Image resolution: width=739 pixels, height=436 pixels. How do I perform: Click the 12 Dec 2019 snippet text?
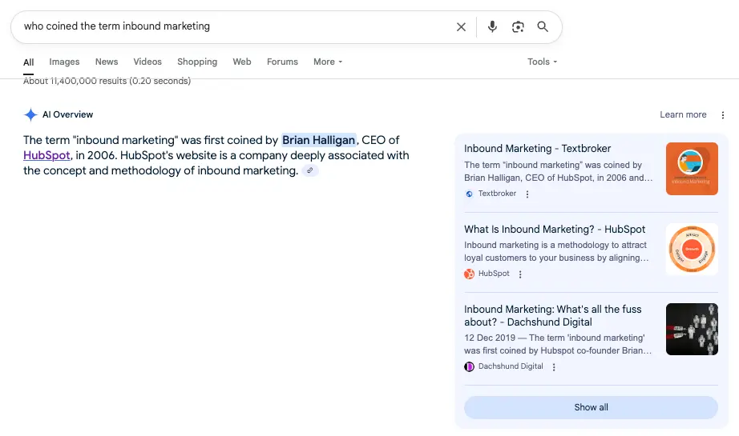click(x=558, y=344)
